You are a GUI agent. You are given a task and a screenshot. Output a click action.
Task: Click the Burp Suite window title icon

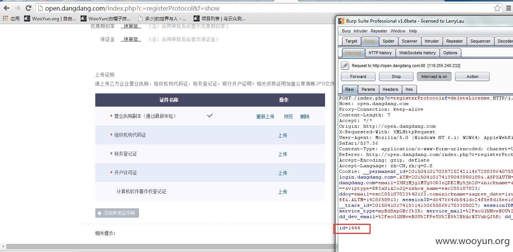click(x=341, y=21)
